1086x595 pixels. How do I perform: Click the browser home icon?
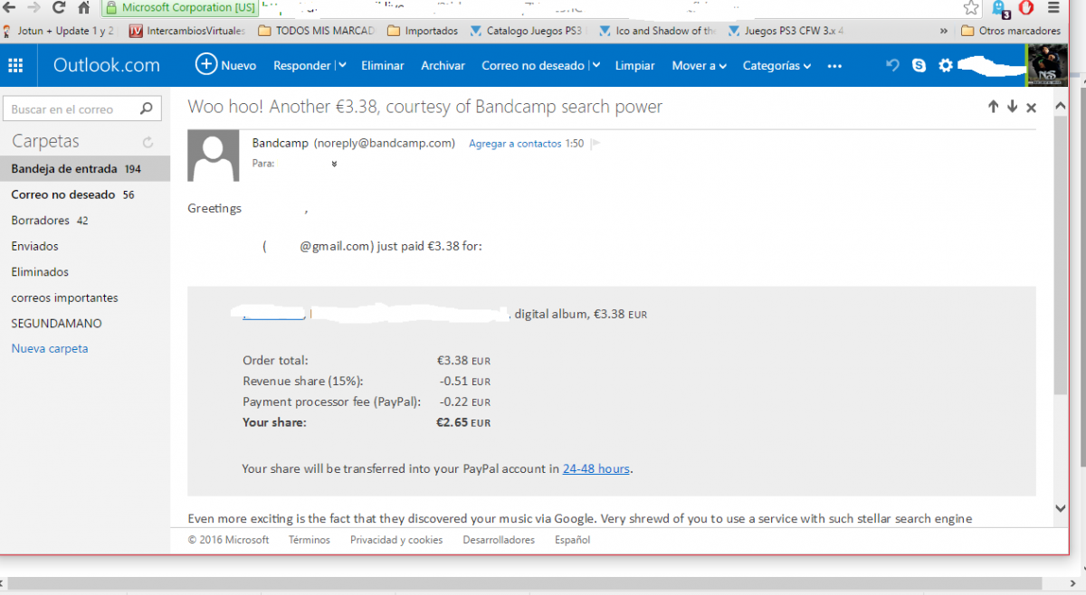83,8
